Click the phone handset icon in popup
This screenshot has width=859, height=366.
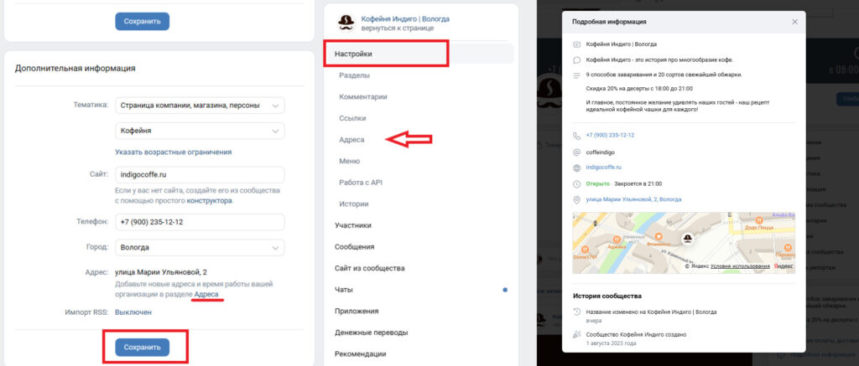click(x=576, y=135)
